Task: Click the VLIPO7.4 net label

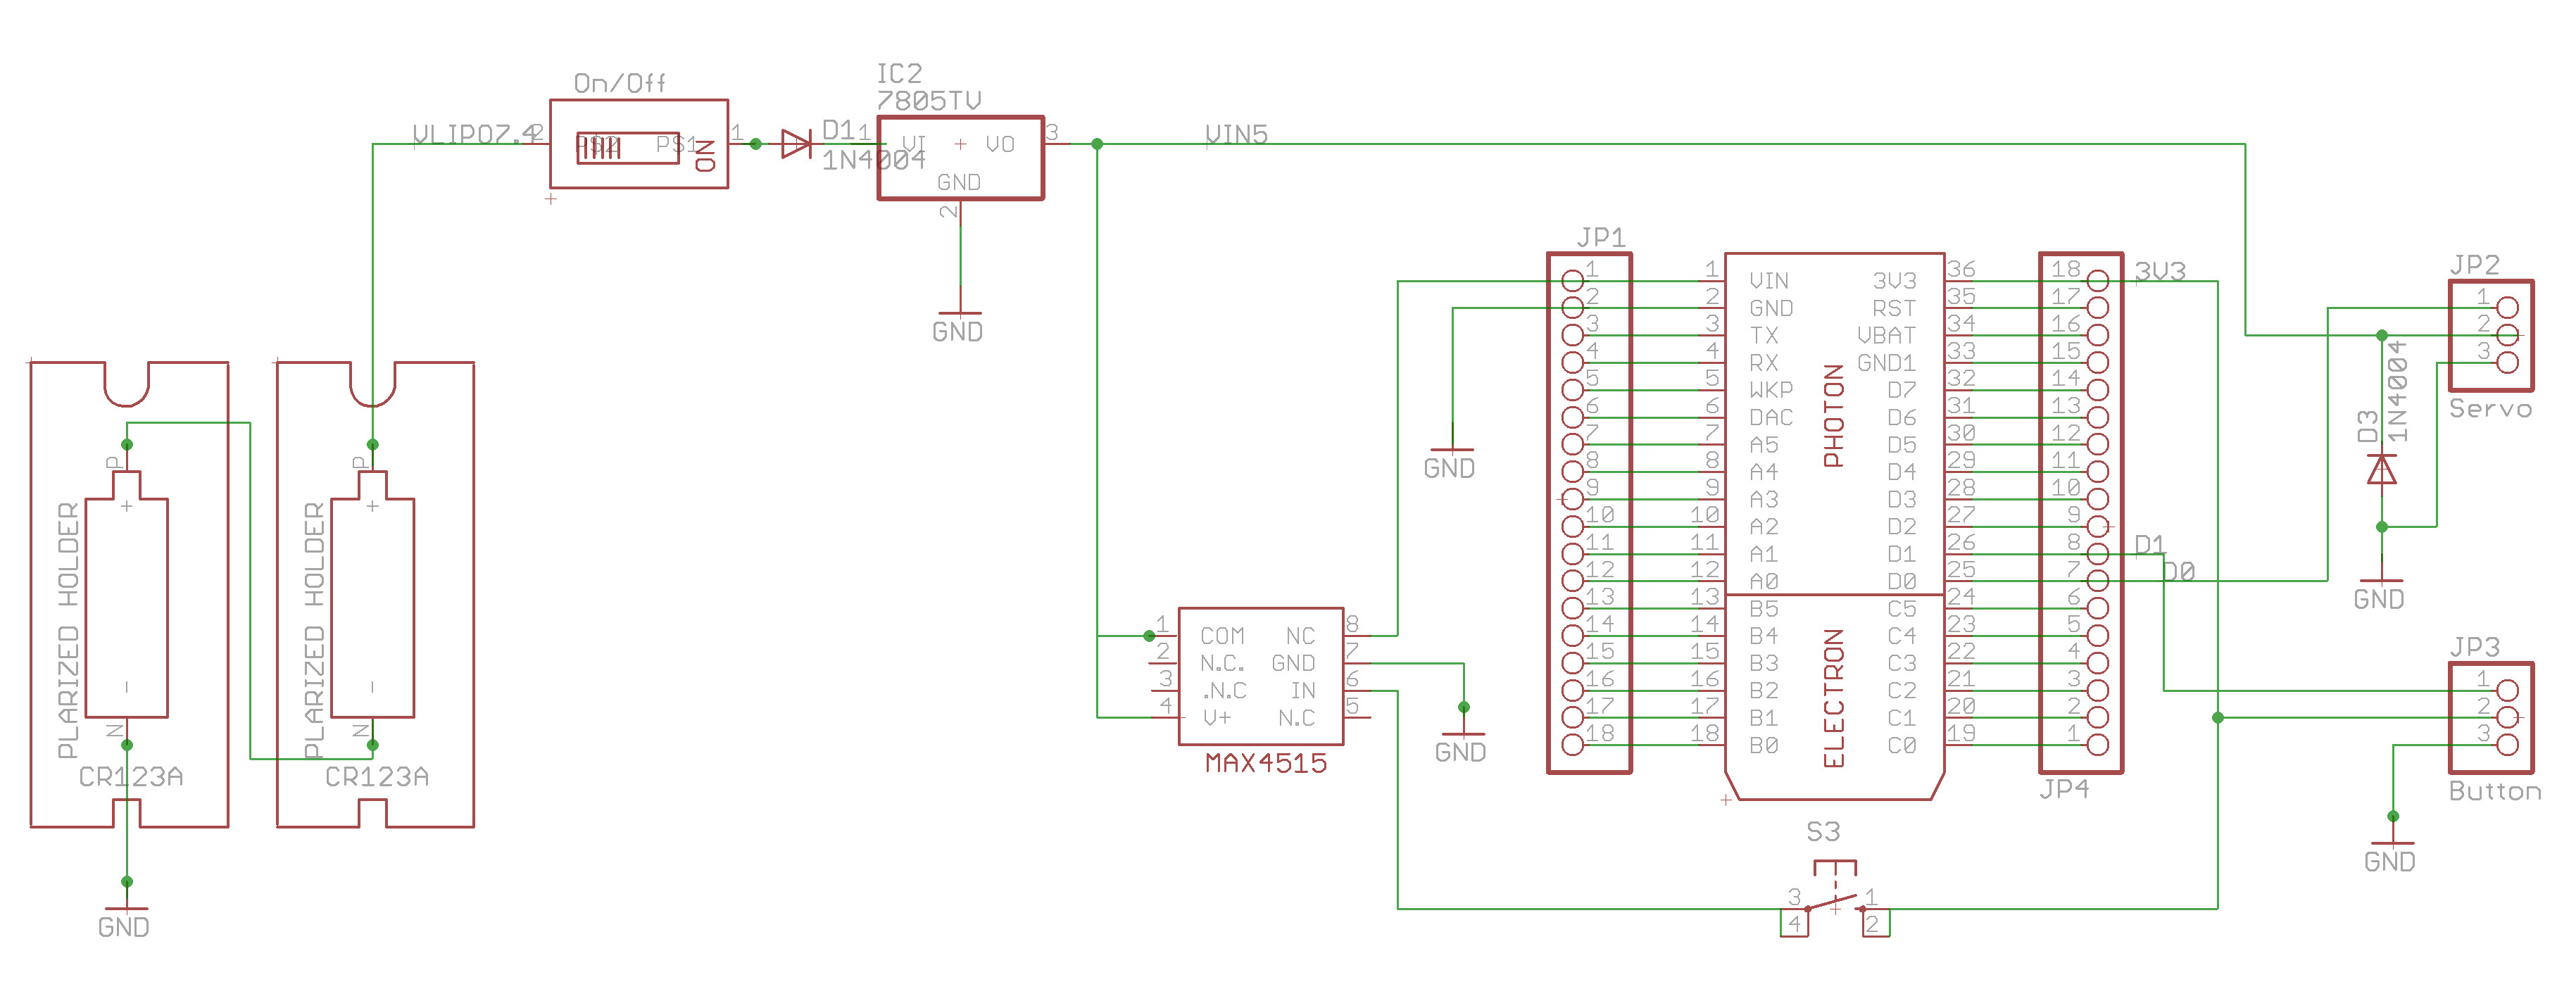Action: coord(476,134)
